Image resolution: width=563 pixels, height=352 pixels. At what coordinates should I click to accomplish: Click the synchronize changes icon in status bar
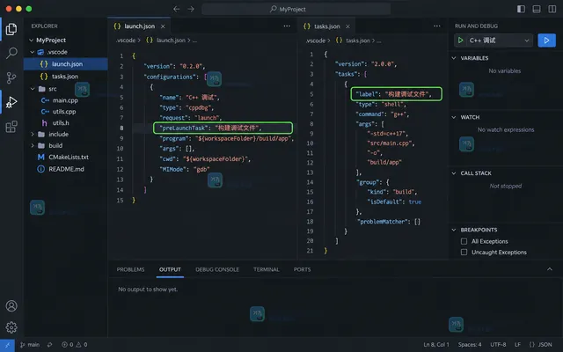tap(49, 345)
